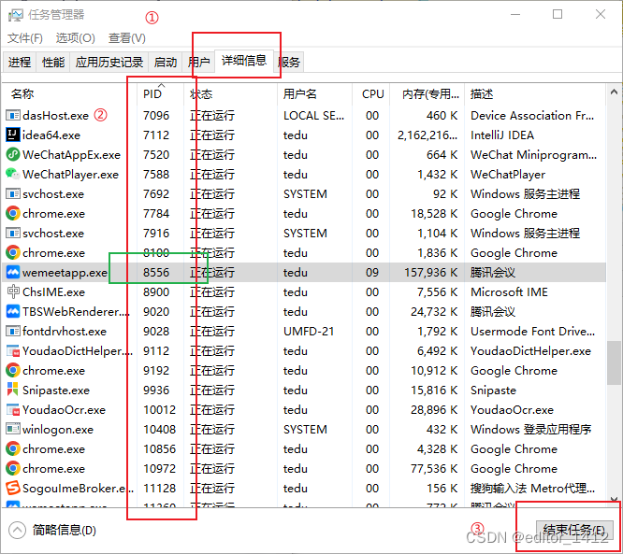
Task: Click the LOCAL SE... user name cell
Action: tap(313, 116)
